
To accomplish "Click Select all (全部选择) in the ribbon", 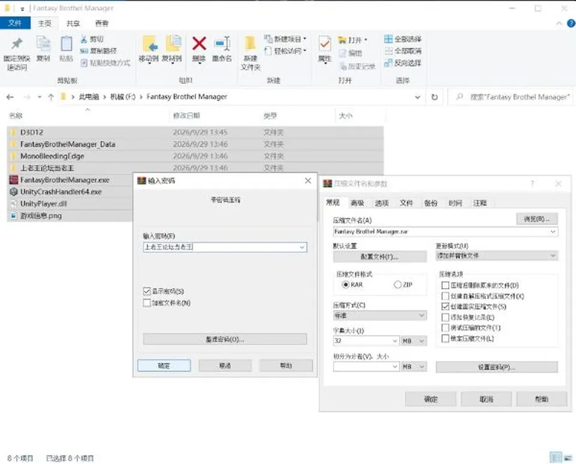I will coord(403,39).
